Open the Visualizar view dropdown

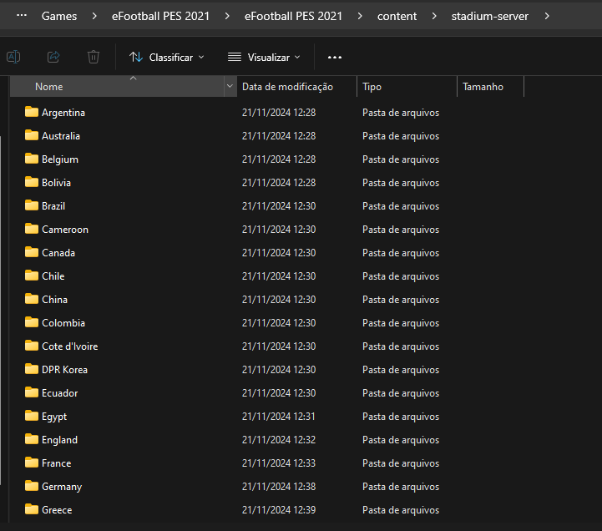tap(264, 58)
